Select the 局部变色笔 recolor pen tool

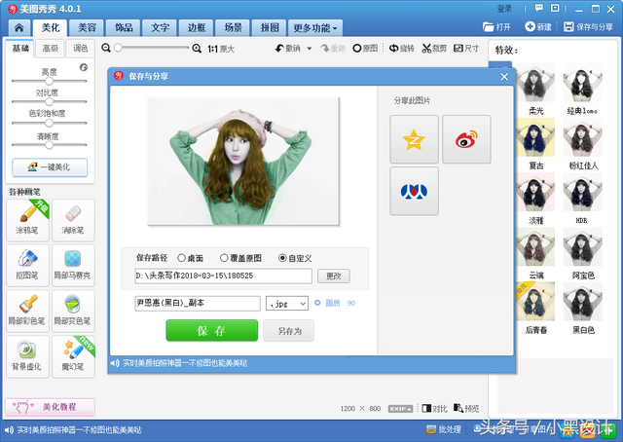click(73, 311)
